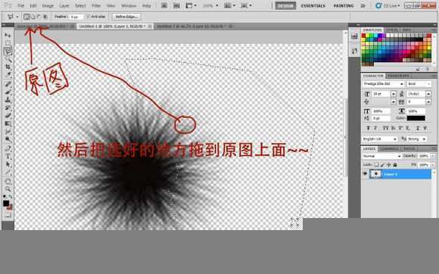Select the Brush tool in the toolbox
This screenshot has height=274, width=439.
[x=8, y=92]
